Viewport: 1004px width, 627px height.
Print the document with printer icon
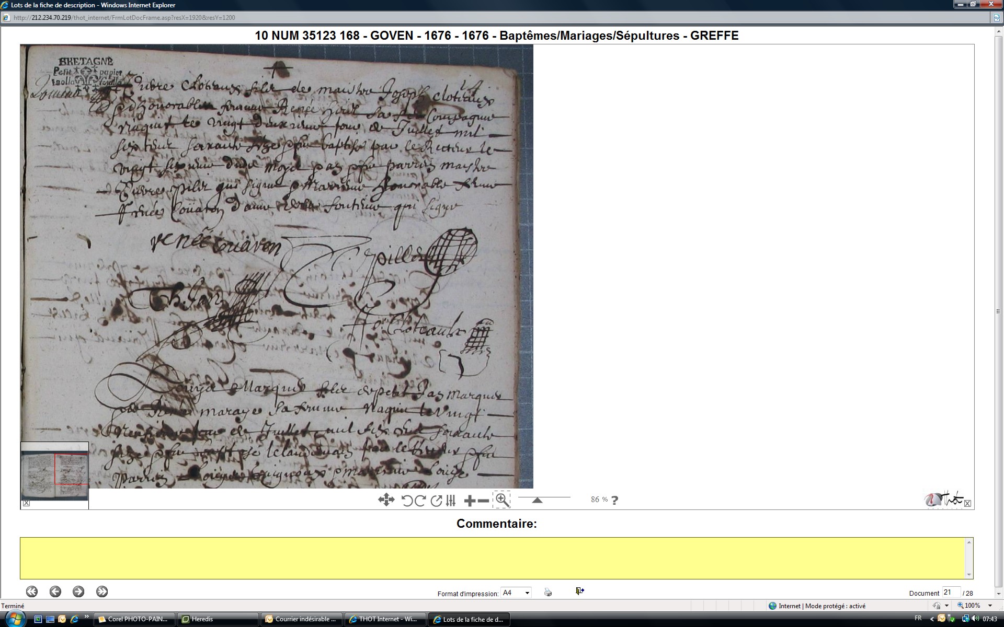coord(548,592)
